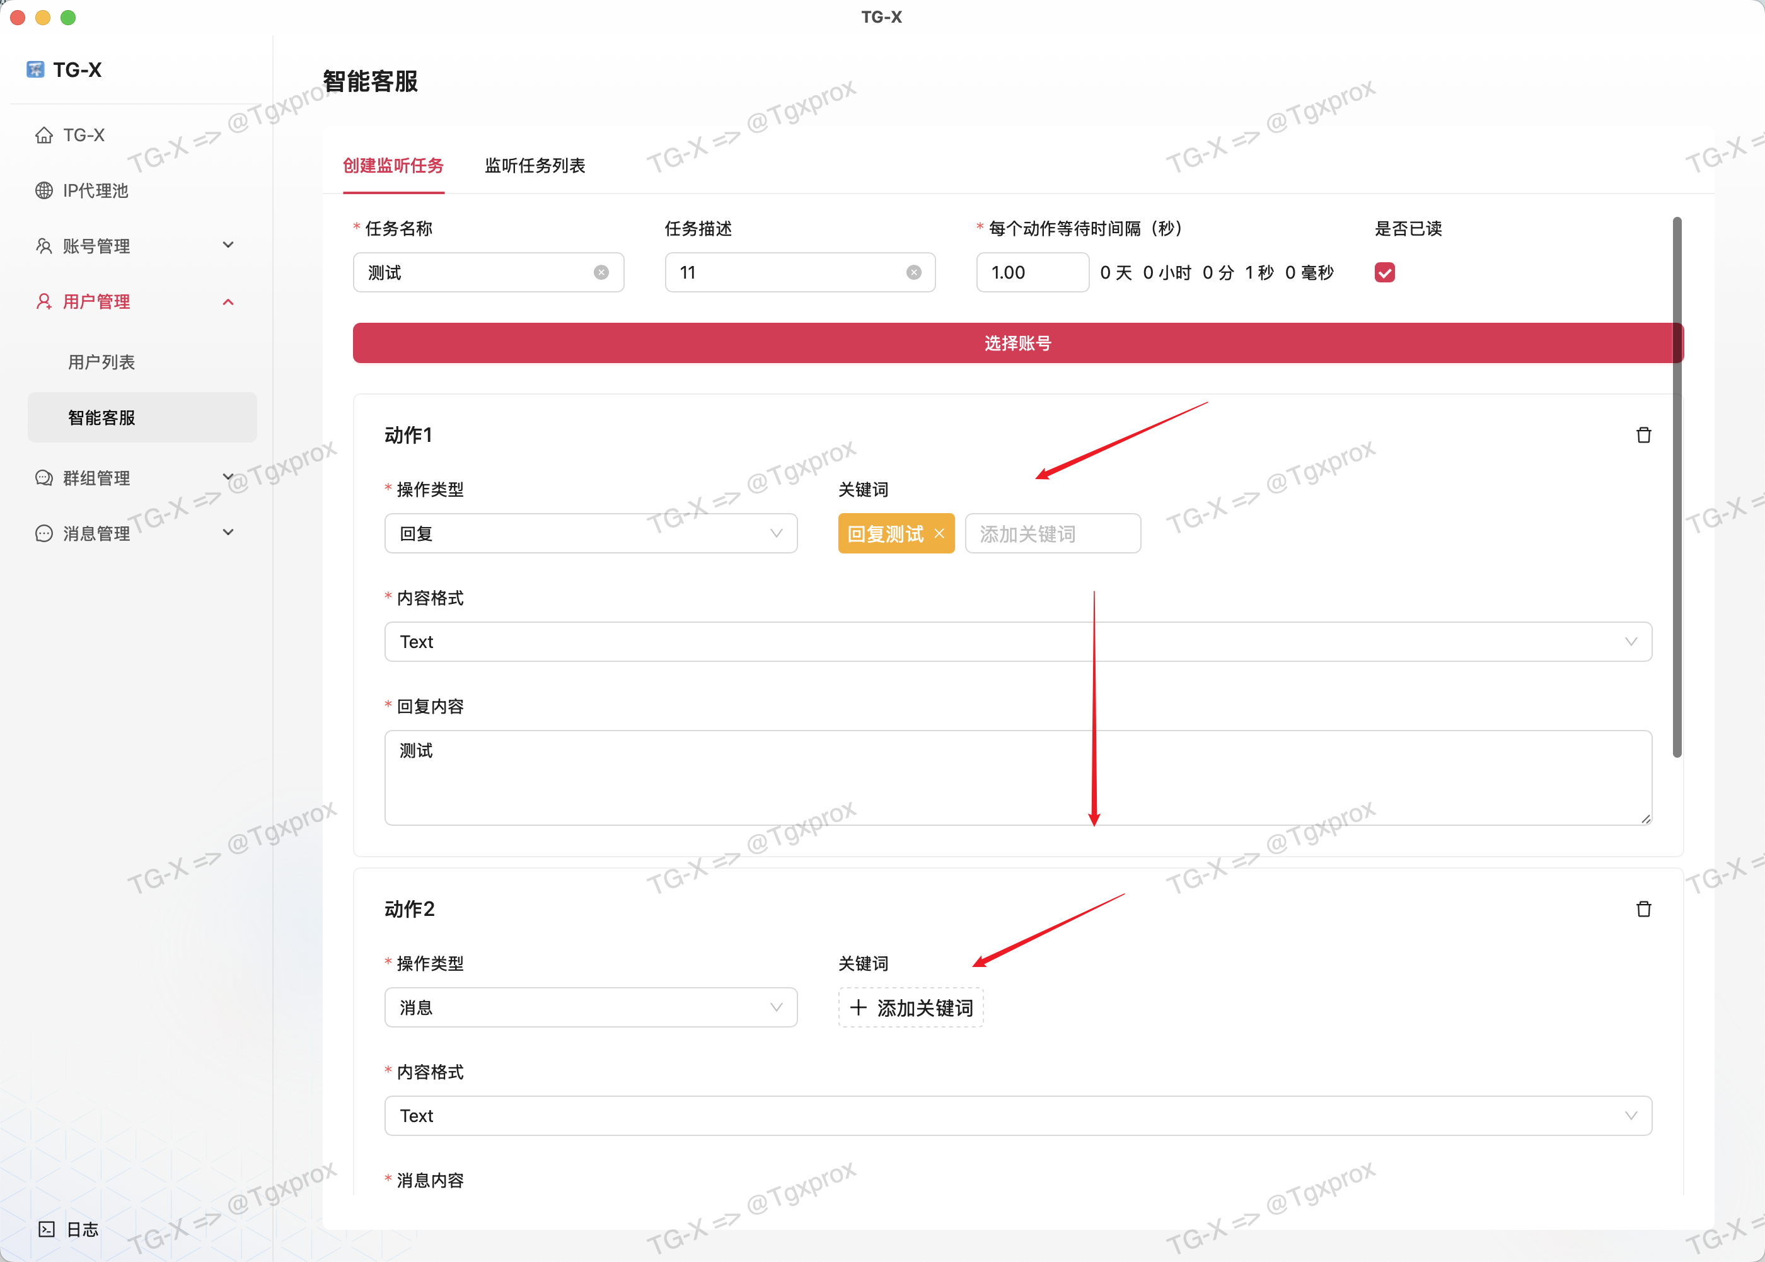Click the 添加关键词 input in 动作1

pos(1053,533)
